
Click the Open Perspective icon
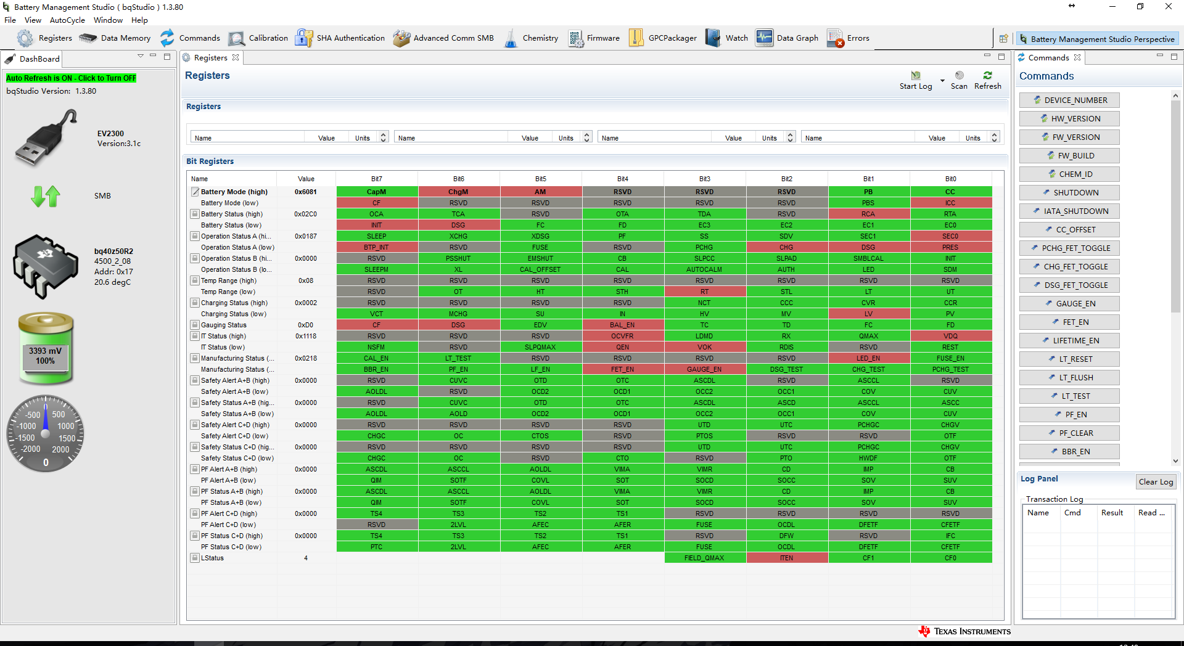1003,39
